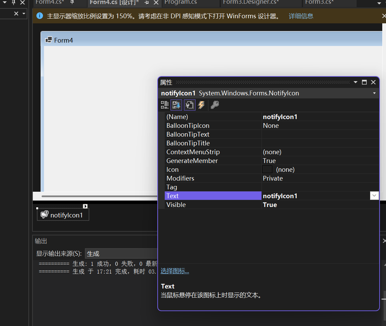
Task: Switch Properties panel to categorized view
Action: pyautogui.click(x=164, y=105)
